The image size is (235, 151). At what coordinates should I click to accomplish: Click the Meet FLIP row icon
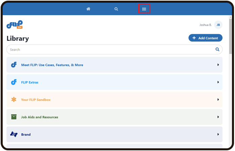coord(14,65)
